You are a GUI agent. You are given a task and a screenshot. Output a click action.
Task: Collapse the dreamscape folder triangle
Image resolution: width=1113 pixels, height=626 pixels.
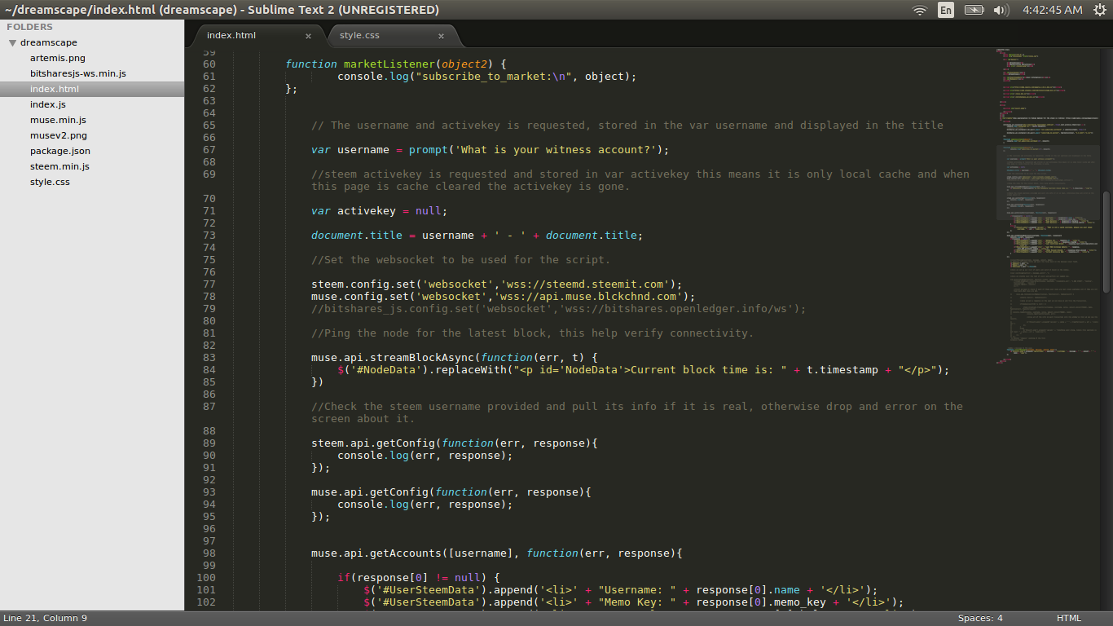(x=12, y=42)
